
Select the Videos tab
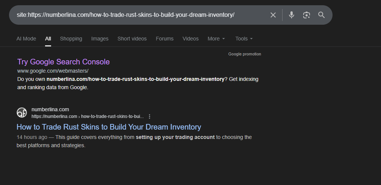click(190, 39)
